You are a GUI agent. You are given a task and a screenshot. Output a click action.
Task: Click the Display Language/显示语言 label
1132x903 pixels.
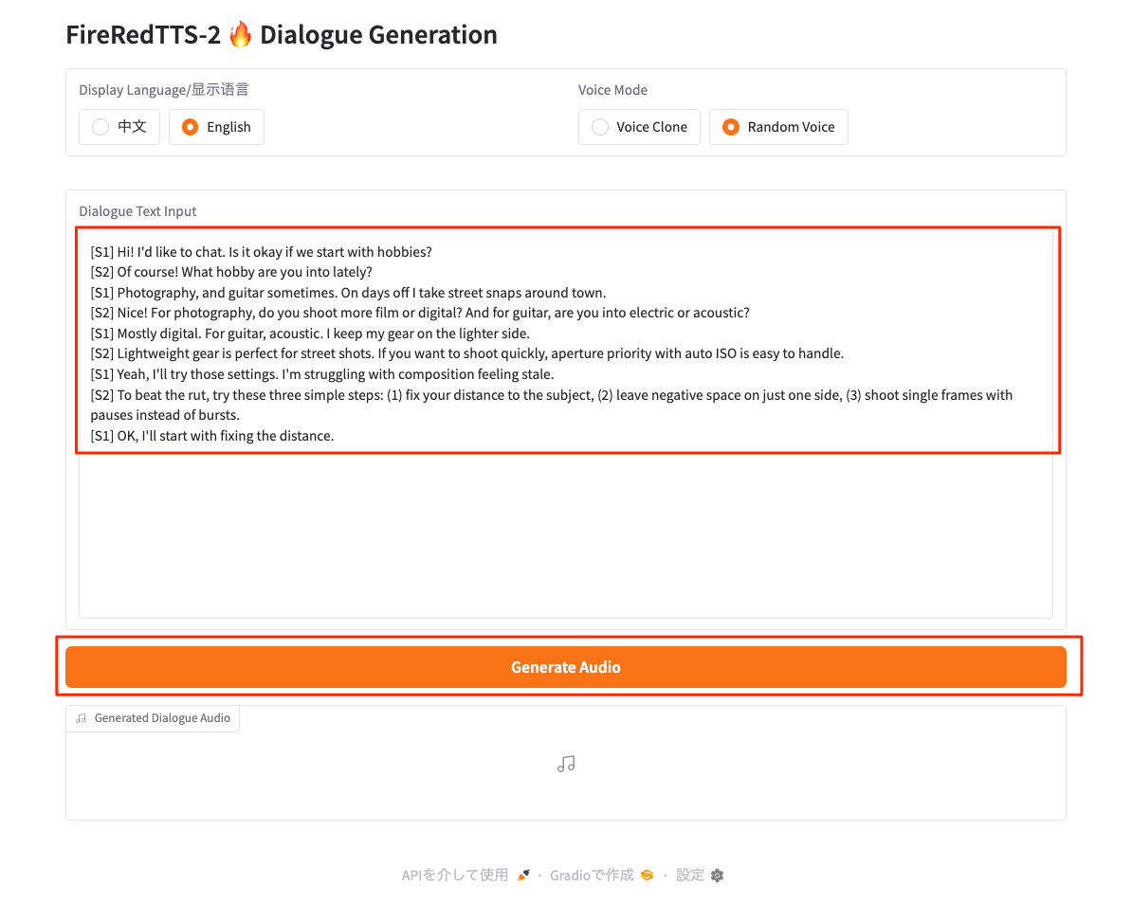[x=164, y=89]
